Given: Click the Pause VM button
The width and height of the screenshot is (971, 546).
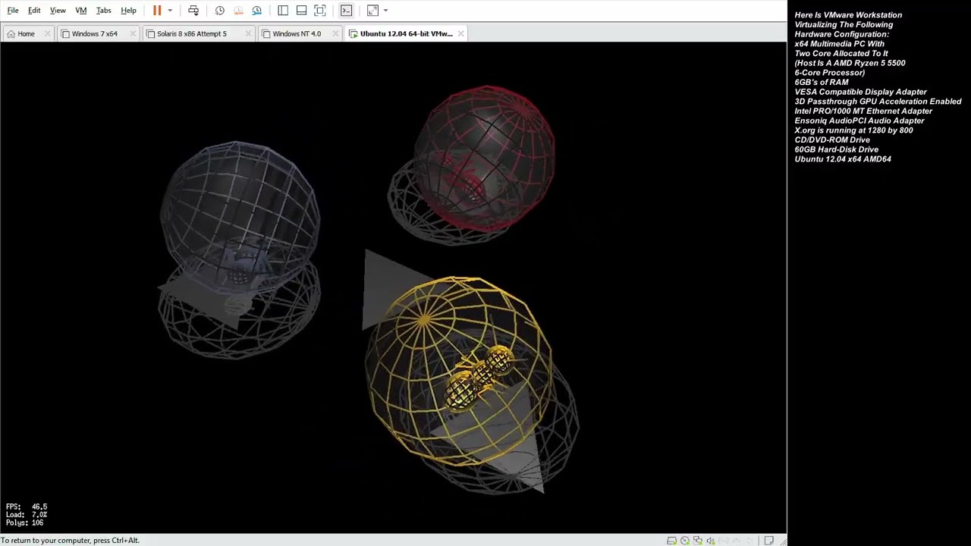Looking at the screenshot, I should (157, 11).
